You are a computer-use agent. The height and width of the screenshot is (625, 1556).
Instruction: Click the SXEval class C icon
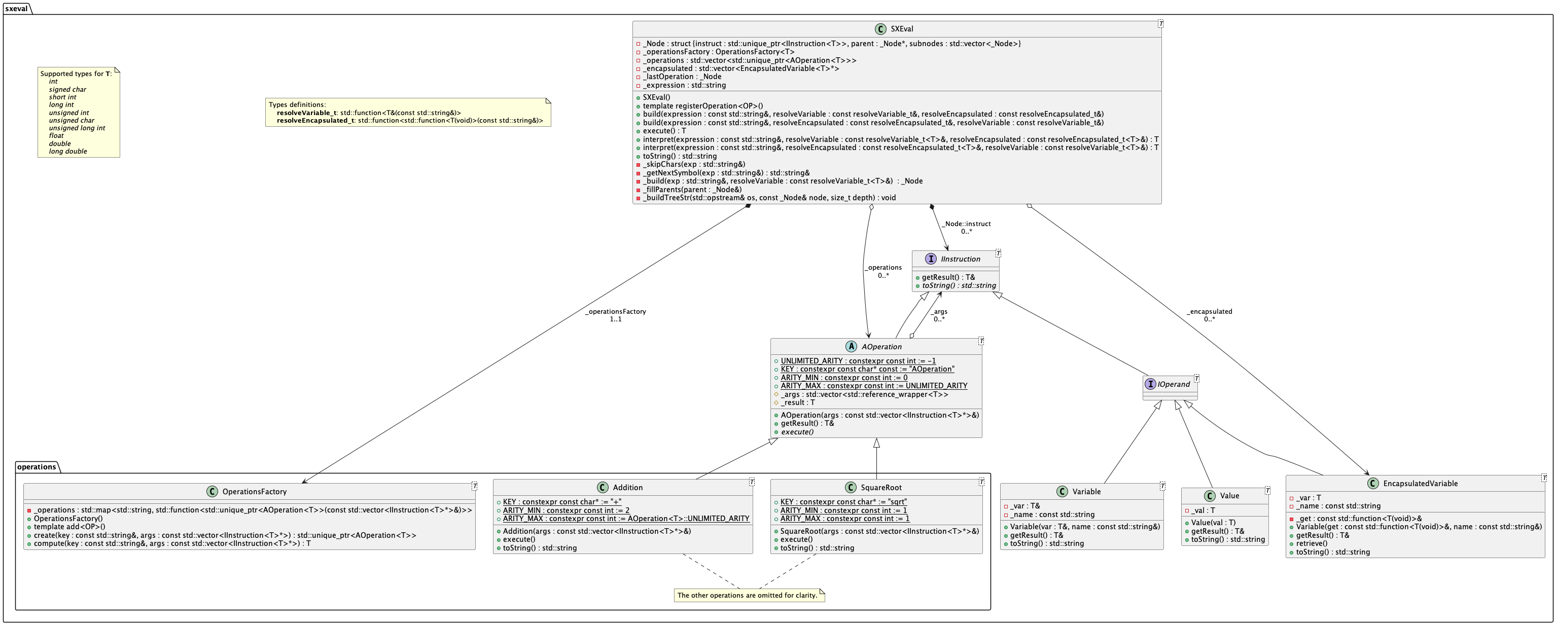pos(880,29)
